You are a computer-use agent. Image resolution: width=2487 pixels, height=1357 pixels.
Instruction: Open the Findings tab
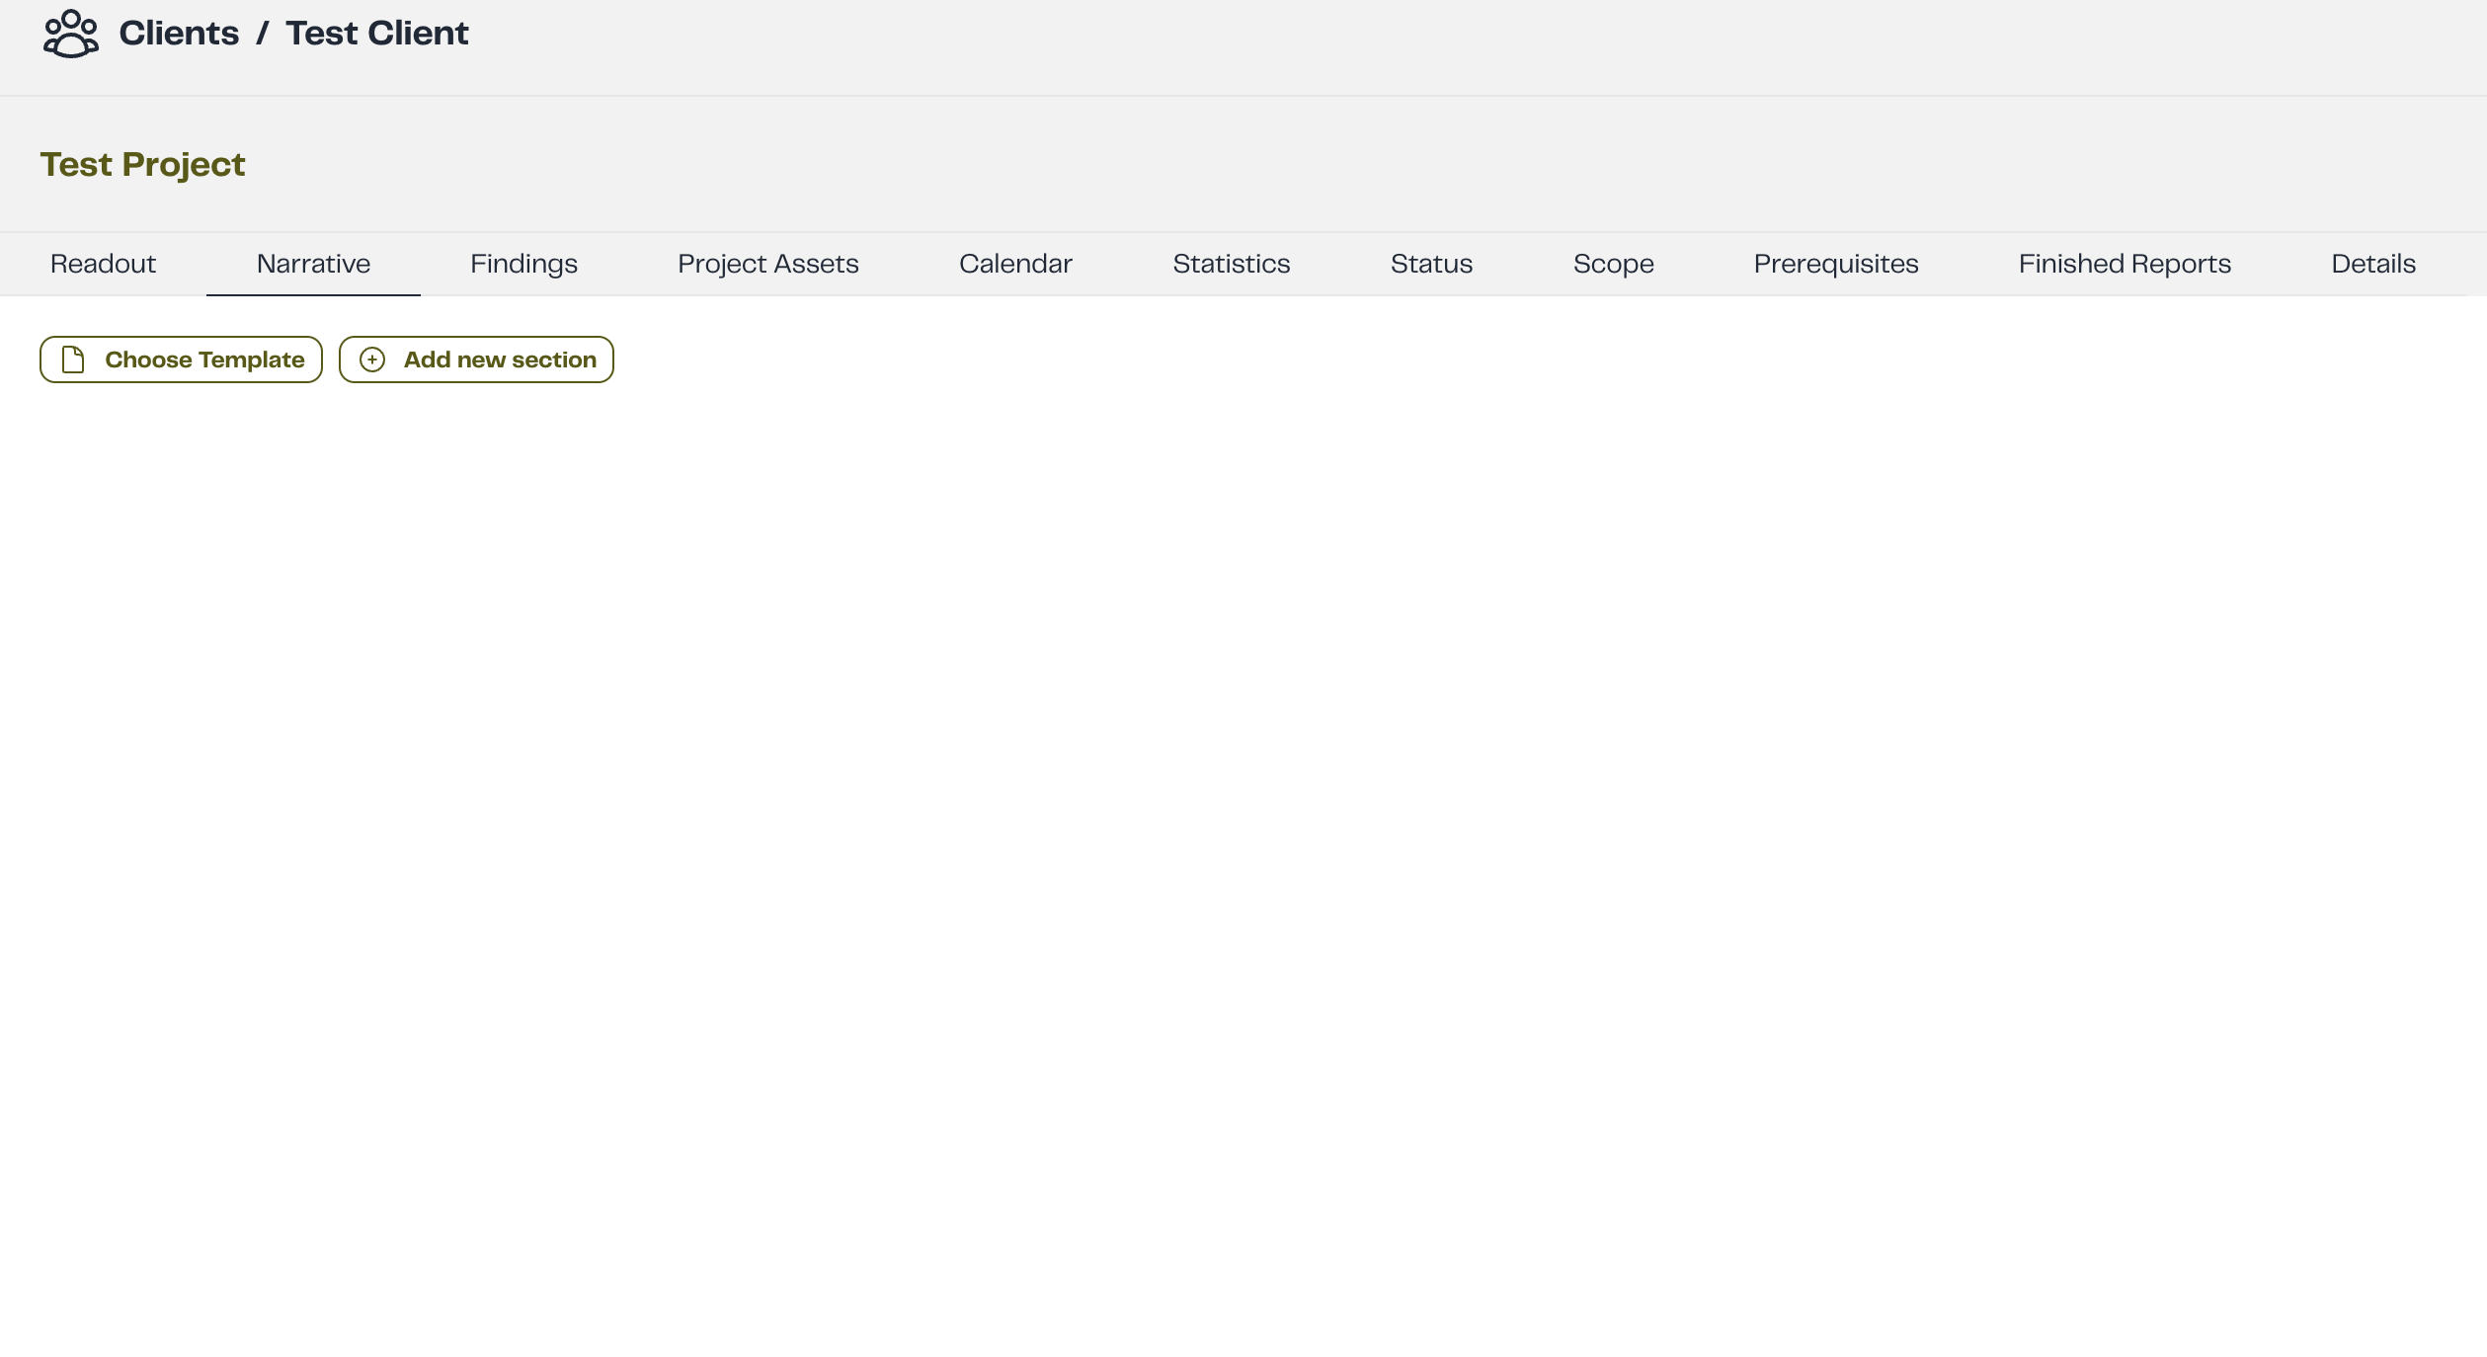pyautogui.click(x=523, y=264)
